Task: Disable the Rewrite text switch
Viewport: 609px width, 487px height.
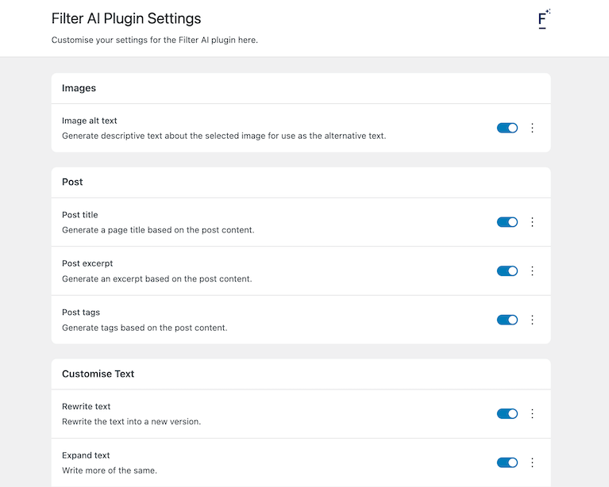Action: click(x=507, y=414)
